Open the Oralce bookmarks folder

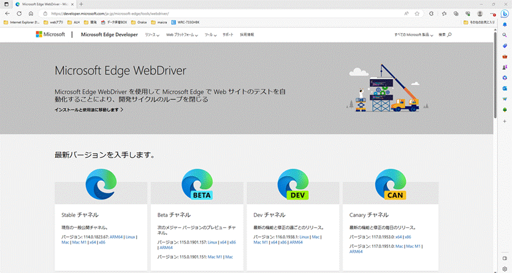139,23
